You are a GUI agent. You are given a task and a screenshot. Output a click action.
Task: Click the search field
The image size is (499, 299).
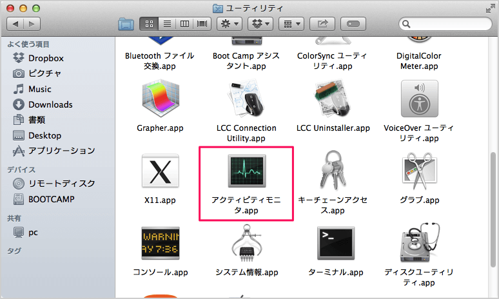[x=445, y=24]
